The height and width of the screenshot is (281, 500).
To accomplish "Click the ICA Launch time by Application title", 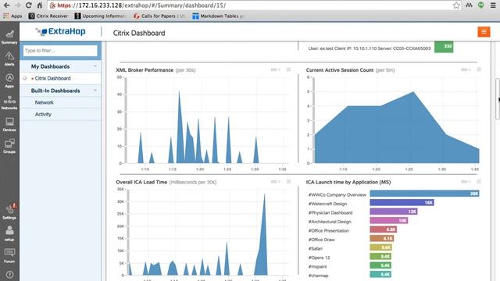I will click(348, 182).
